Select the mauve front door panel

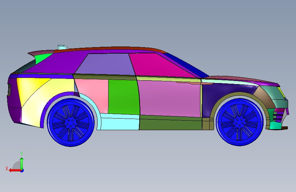click(170, 98)
